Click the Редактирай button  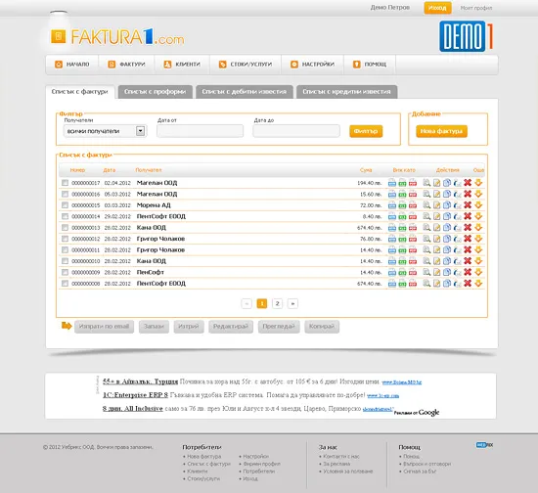(231, 327)
